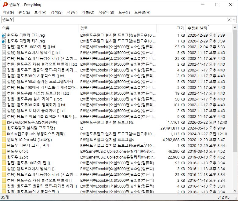Click folder icon of 윈도우 디펜더 끄기 , 켜기

(4, 145)
